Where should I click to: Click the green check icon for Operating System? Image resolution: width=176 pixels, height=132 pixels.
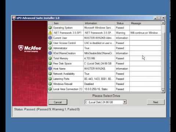tap(50, 27)
